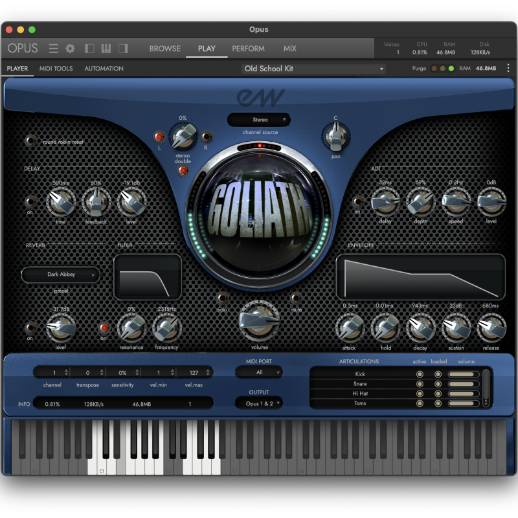
Task: Open the Opus 1 & 2 output dropdown
Action: click(258, 403)
